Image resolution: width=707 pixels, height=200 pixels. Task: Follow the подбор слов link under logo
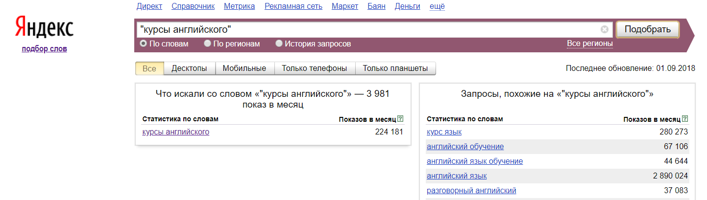click(44, 48)
